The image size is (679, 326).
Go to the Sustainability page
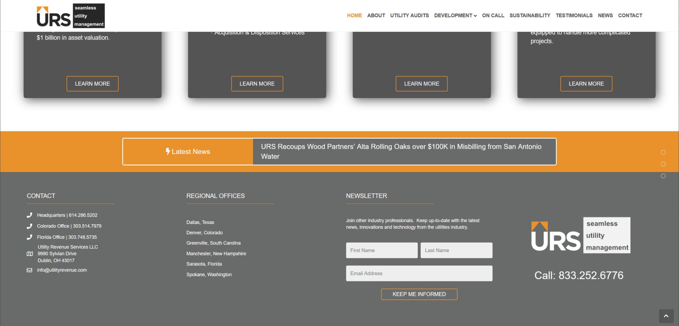[x=530, y=16]
